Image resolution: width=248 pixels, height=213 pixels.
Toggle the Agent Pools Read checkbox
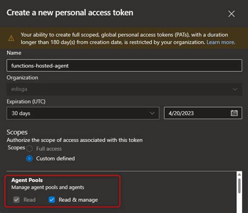click(x=17, y=199)
